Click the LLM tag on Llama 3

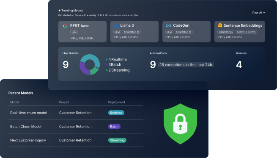coord(117,32)
